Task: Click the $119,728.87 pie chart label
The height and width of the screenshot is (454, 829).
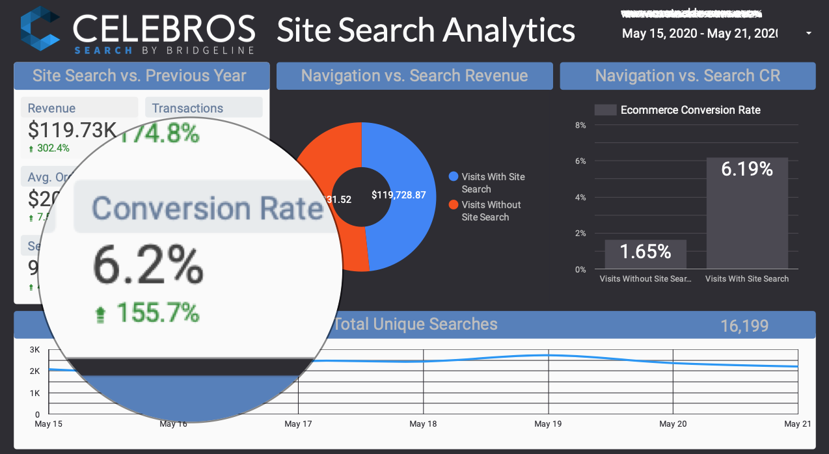Action: pos(398,194)
